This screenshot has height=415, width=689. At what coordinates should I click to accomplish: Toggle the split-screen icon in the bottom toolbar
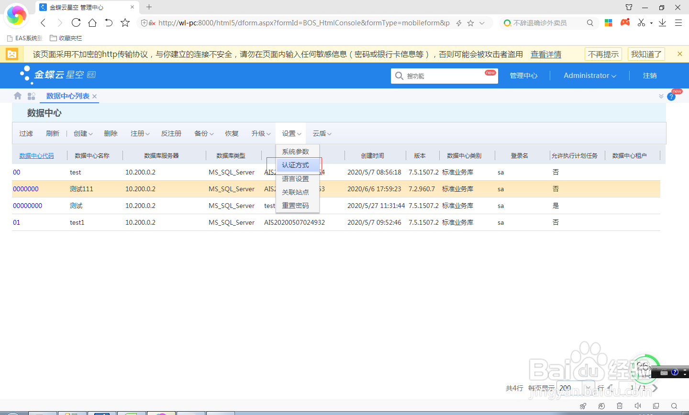tap(656, 405)
